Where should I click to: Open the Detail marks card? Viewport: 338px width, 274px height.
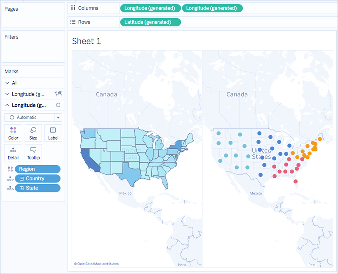tap(13, 152)
